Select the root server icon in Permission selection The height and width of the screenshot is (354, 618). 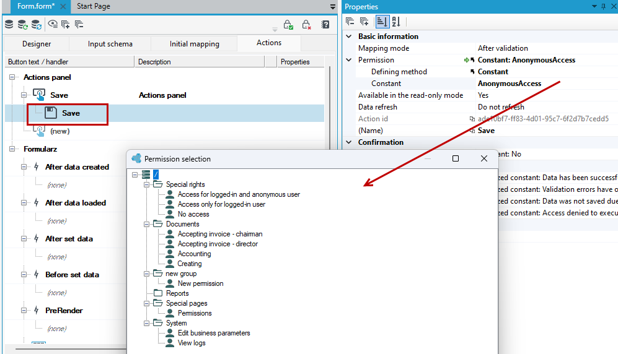coord(146,175)
